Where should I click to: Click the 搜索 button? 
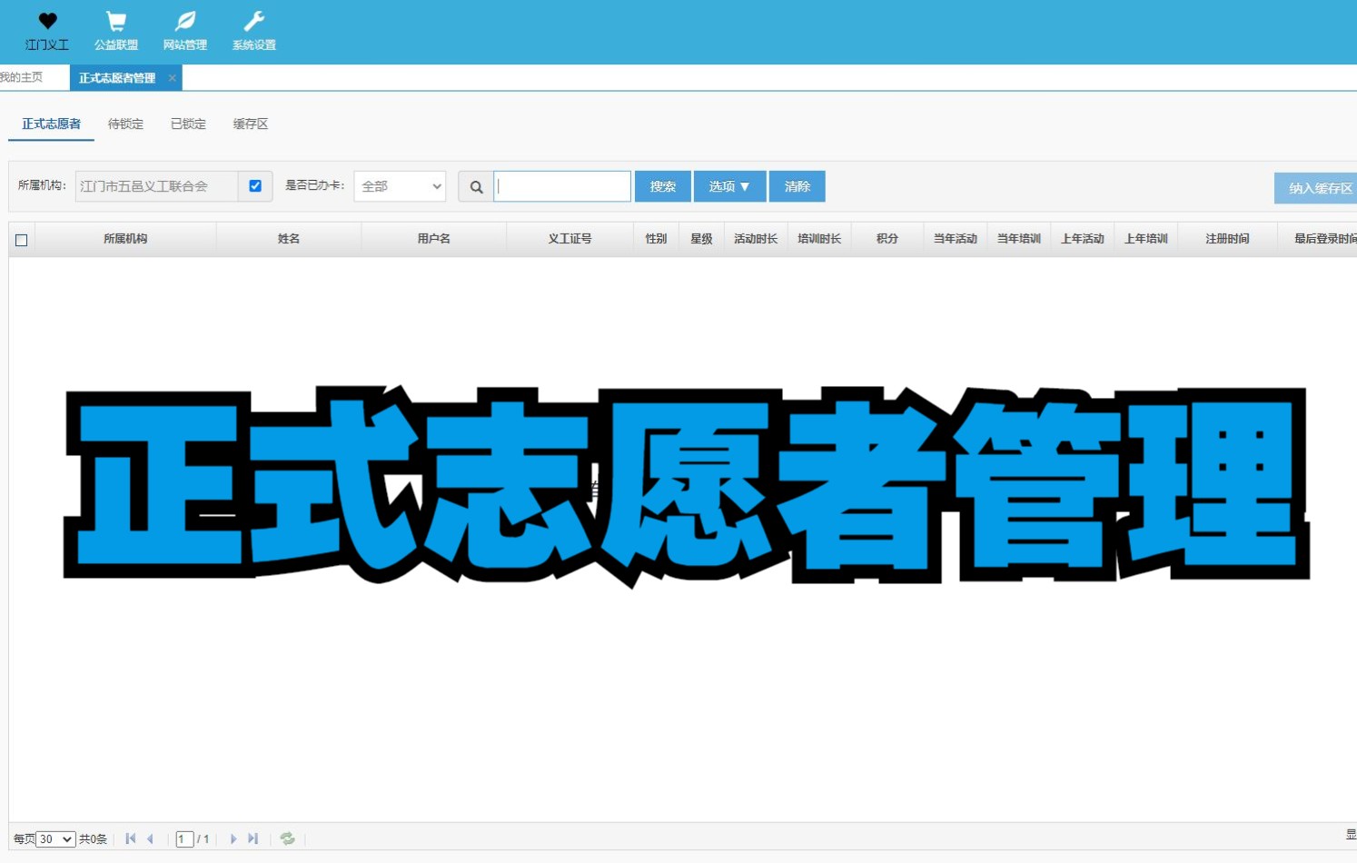663,186
